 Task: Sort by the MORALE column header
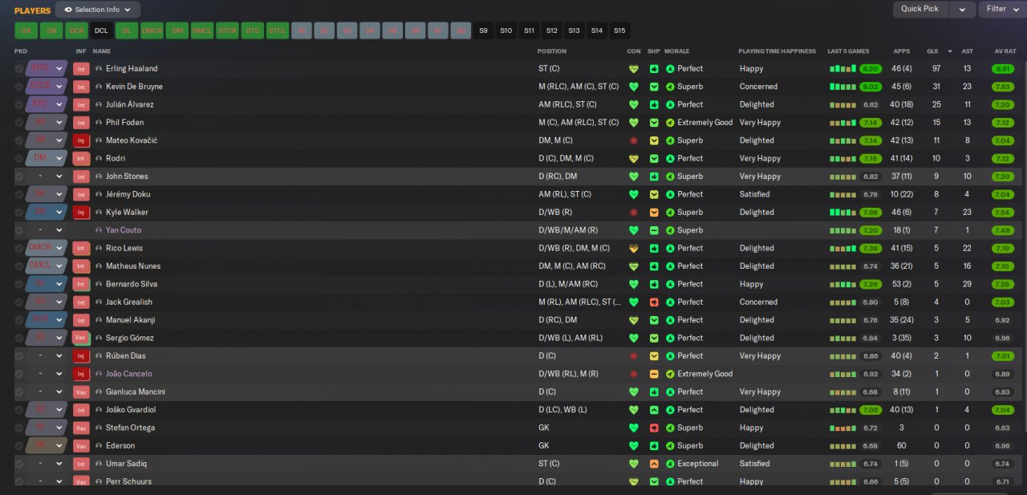click(676, 51)
